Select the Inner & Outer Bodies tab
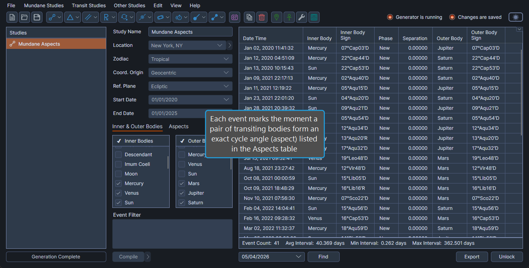Viewport: 529px width, 268px height. [x=137, y=126]
